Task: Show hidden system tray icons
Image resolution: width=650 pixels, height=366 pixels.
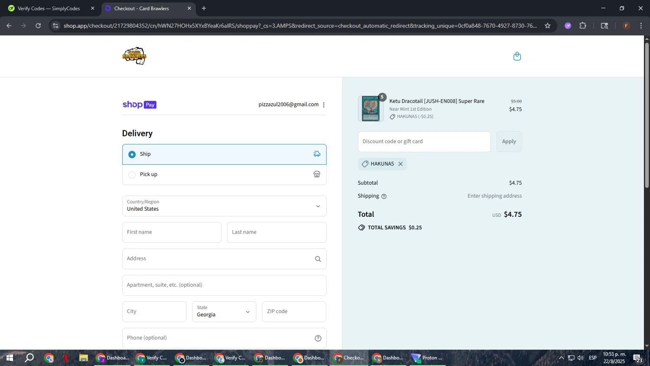Action: pyautogui.click(x=561, y=358)
